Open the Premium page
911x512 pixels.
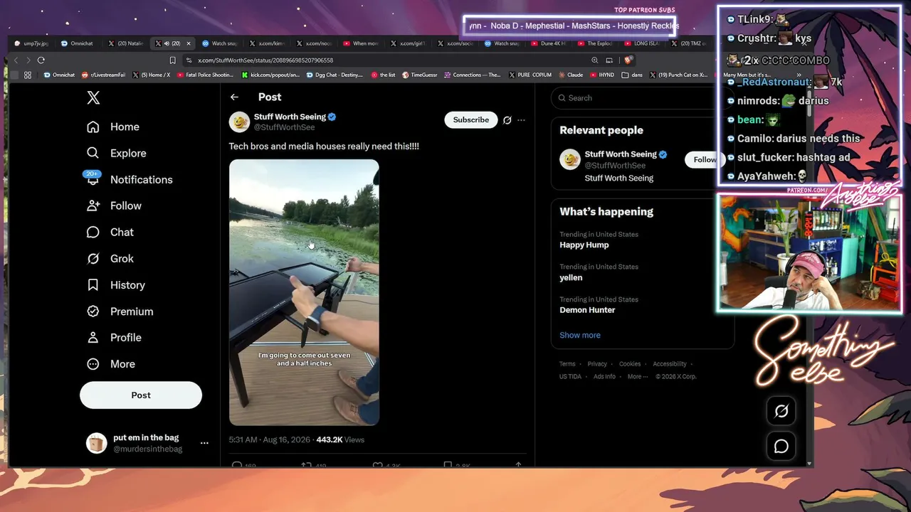pyautogui.click(x=120, y=311)
